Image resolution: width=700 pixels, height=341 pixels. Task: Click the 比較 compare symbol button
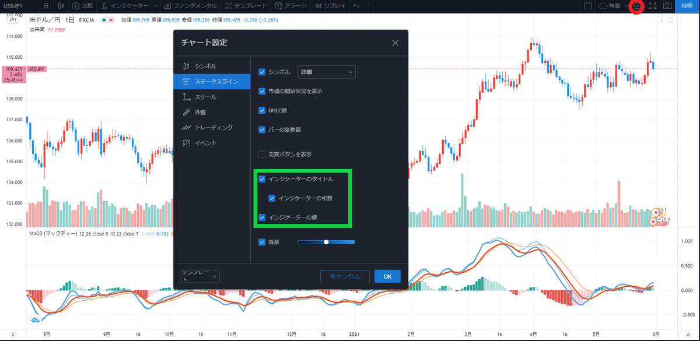82,6
